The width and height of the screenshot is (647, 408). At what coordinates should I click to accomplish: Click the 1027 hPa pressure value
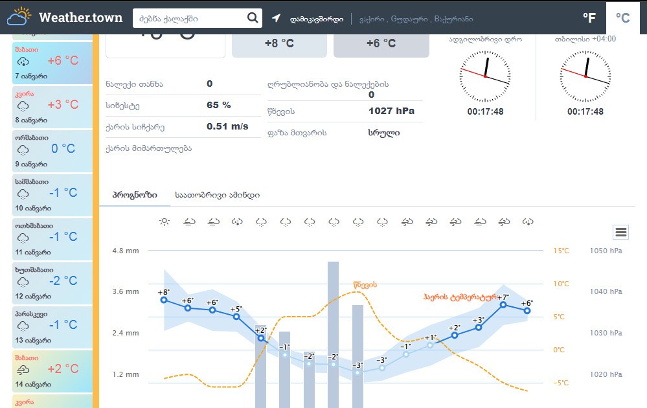[x=391, y=111]
